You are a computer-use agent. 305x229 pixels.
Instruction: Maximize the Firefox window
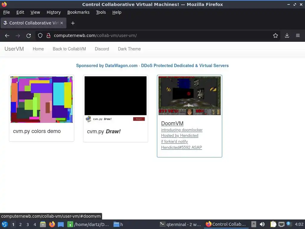point(295,4)
